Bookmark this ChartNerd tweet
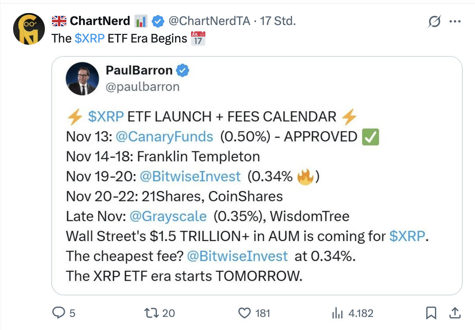Screen dimensions: 475x330 click(431, 313)
